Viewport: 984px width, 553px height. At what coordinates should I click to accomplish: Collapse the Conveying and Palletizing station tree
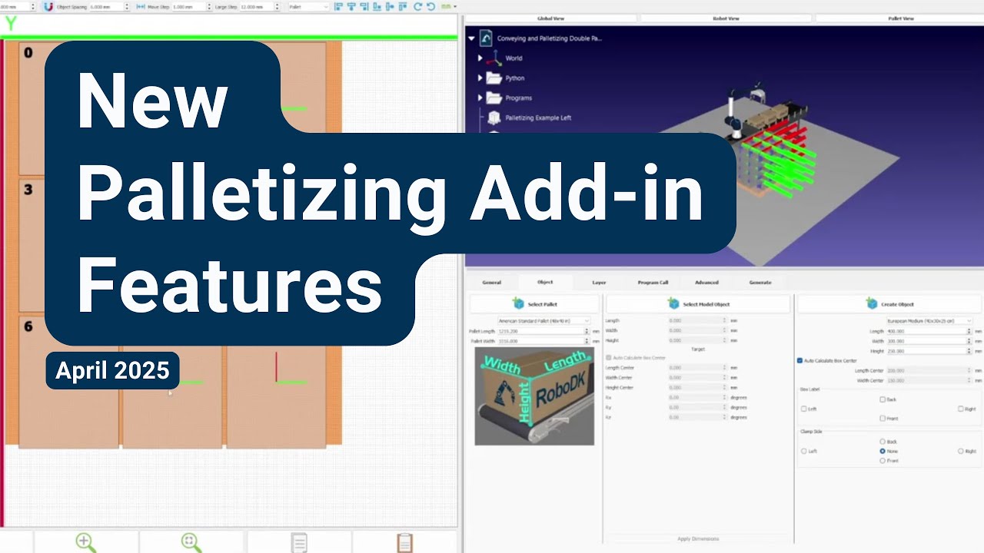pyautogui.click(x=471, y=38)
